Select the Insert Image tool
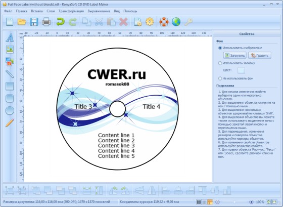This screenshot has height=207, width=283. pyautogui.click(x=10, y=49)
